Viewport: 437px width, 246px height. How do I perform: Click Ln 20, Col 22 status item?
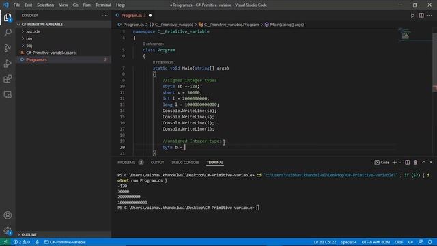coord(325,242)
